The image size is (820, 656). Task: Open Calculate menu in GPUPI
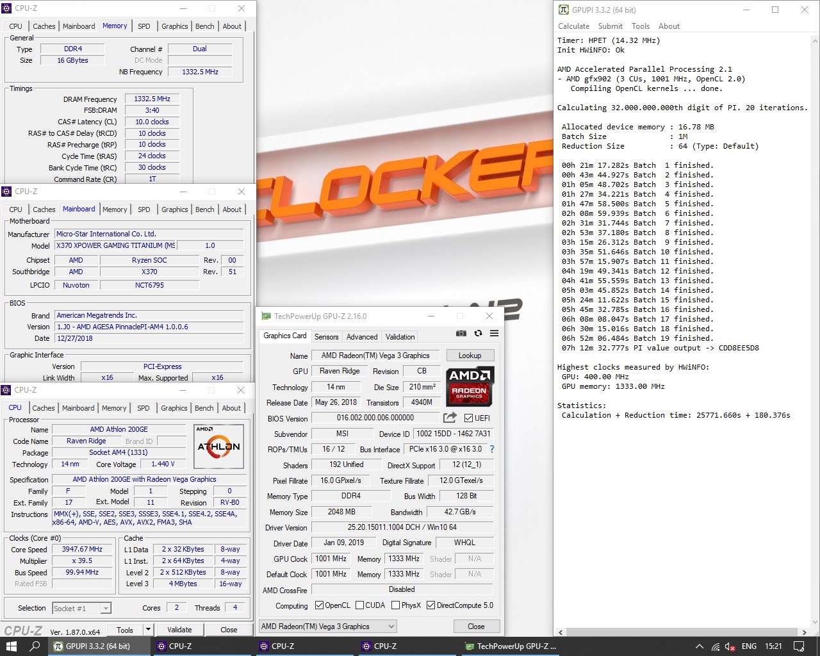(x=573, y=26)
